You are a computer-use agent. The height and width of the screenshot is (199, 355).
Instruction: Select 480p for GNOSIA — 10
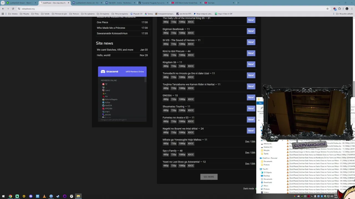[x=166, y=99]
